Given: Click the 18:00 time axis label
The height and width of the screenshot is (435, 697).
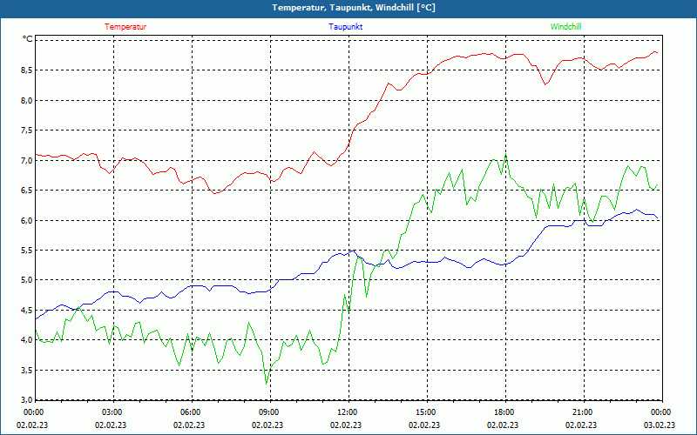Looking at the screenshot, I should coord(504,412).
